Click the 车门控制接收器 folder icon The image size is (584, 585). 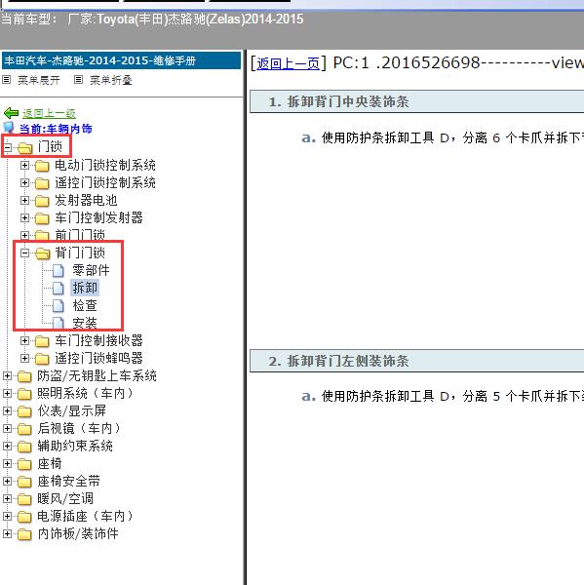click(42, 341)
